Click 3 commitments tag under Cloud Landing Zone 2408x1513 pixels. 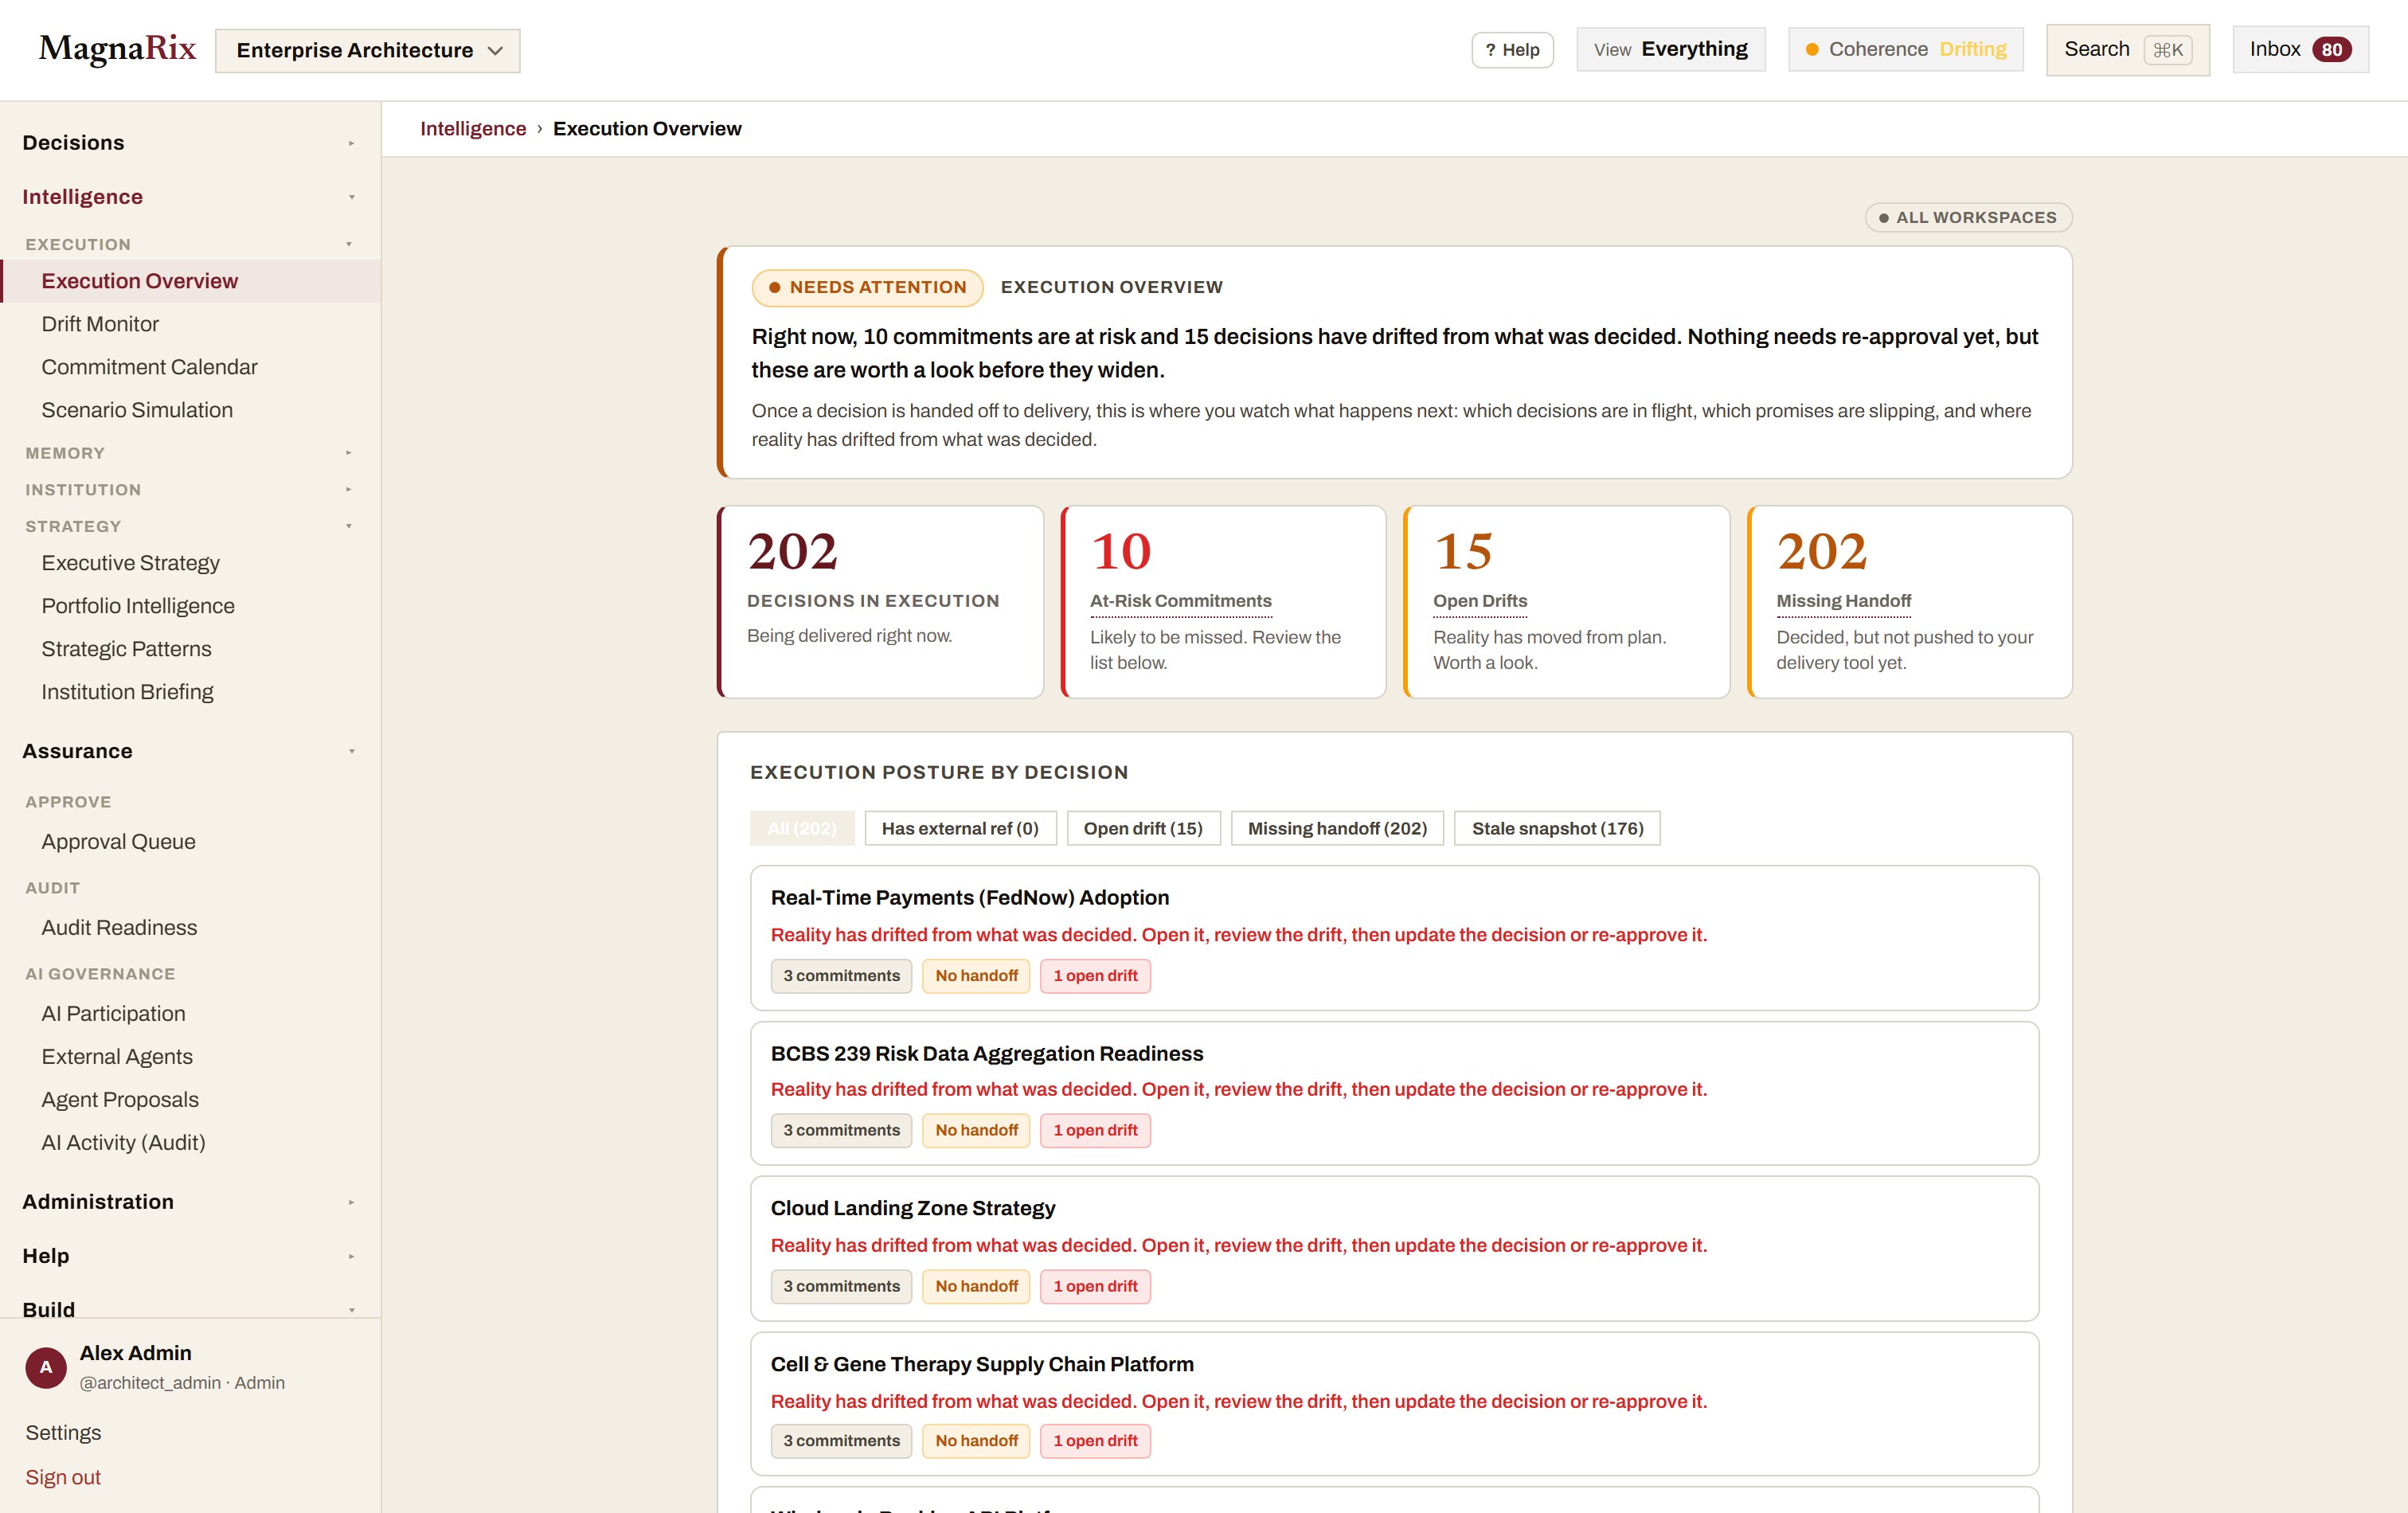click(x=841, y=1287)
